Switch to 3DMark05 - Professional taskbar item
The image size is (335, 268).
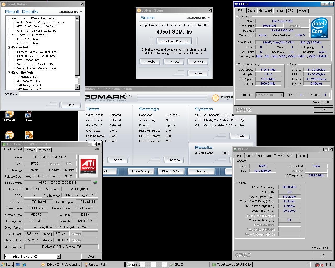61,265
